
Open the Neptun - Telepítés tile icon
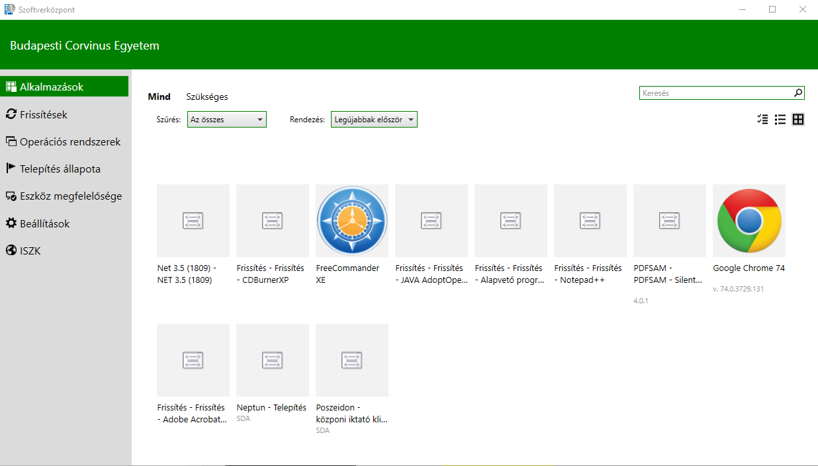273,360
